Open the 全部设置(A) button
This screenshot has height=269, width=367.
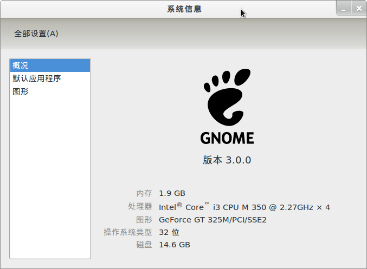[x=36, y=34]
